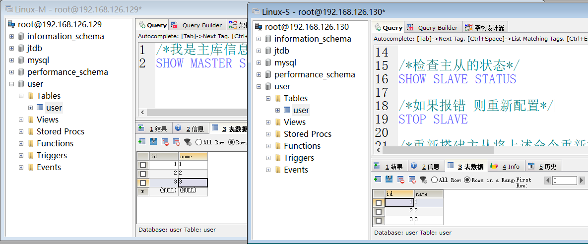Screen dimensions: 588x244
Task: Click Tables folder icon in Linux-M tree
Action: (31, 96)
